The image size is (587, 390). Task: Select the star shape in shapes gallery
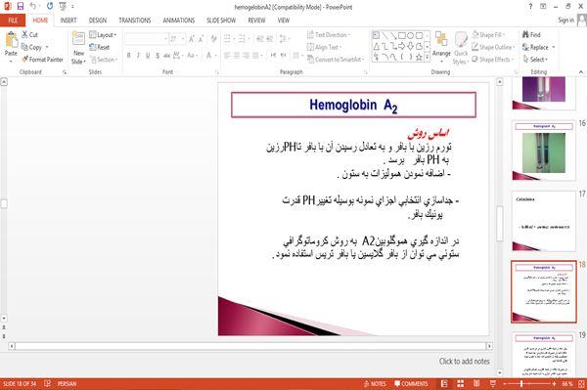[x=419, y=57]
